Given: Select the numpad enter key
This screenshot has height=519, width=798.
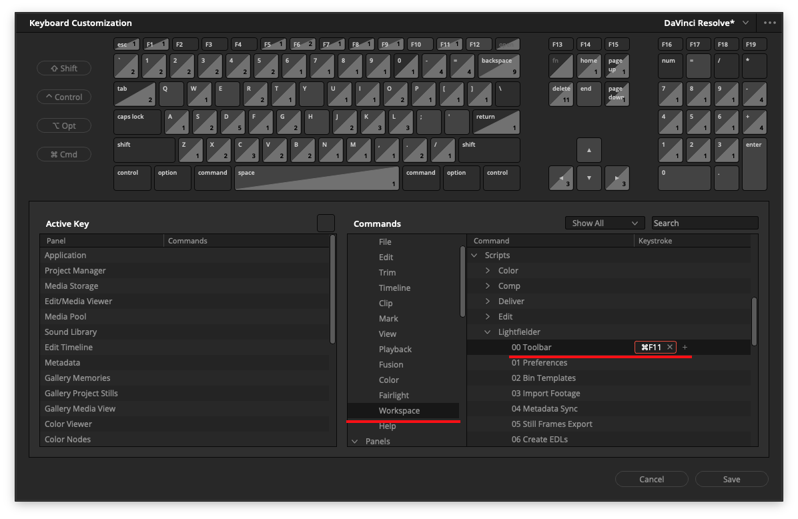Looking at the screenshot, I should [754, 164].
